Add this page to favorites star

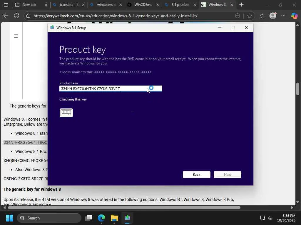click(249, 16)
